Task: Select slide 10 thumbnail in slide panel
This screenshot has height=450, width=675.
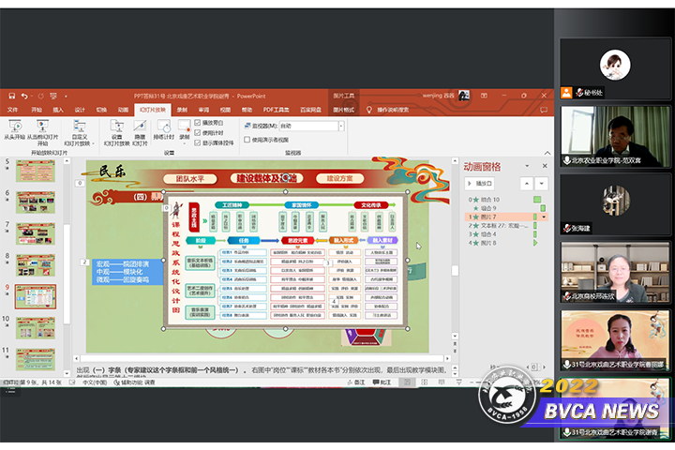Action: tap(35, 327)
